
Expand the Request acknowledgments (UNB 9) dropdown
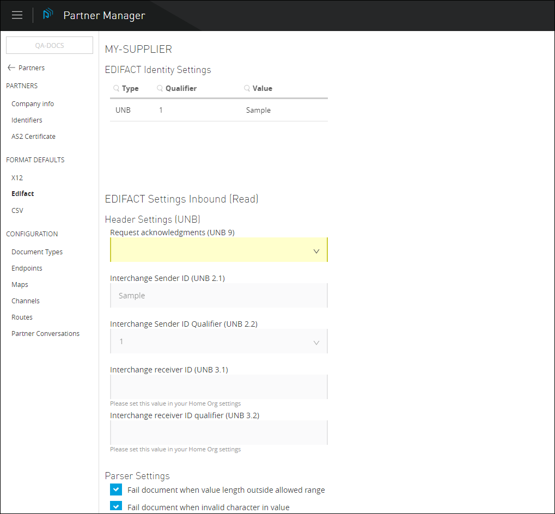point(218,250)
